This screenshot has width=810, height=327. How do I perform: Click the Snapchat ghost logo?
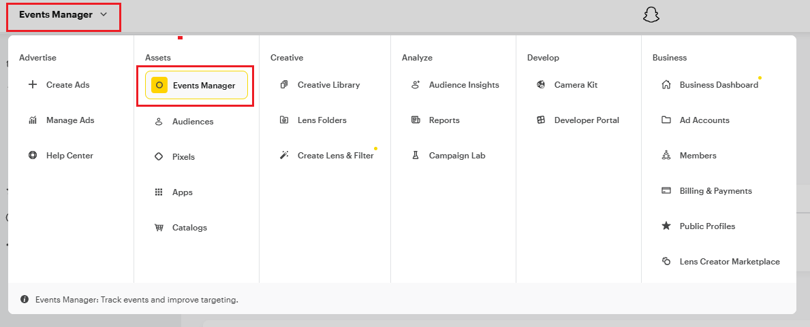tap(651, 15)
